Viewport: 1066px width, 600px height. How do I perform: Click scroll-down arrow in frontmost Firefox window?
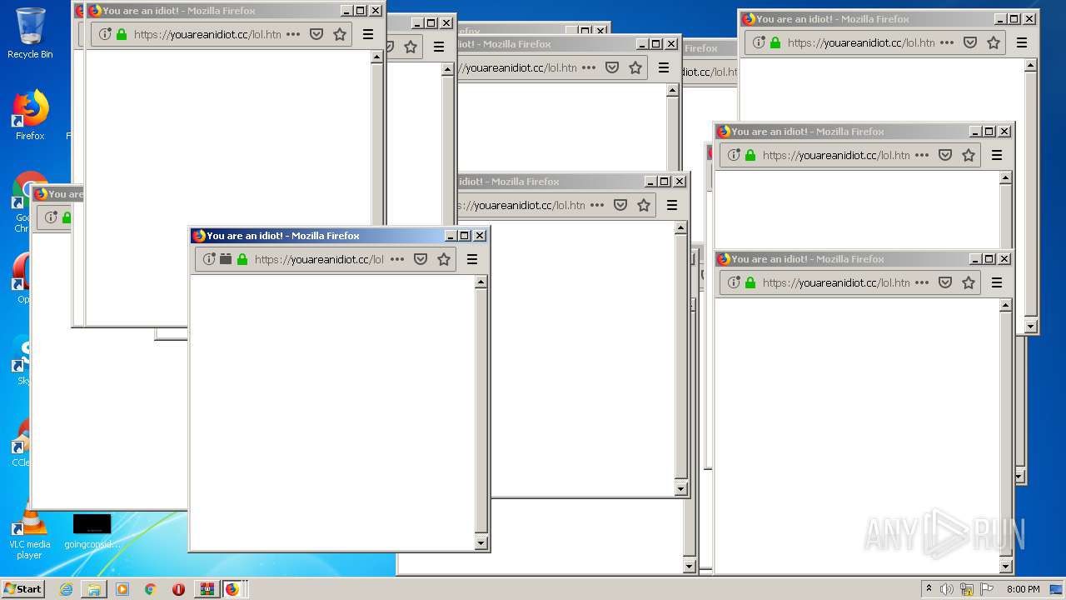[481, 543]
